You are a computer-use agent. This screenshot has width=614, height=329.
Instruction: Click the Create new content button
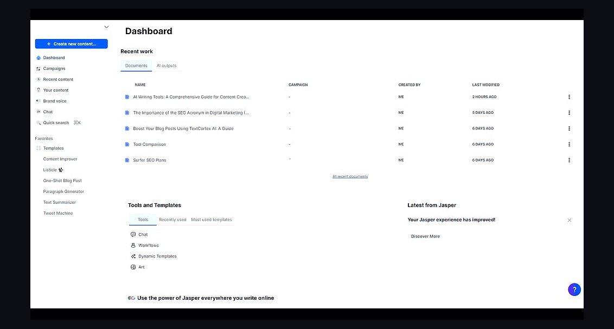point(71,44)
